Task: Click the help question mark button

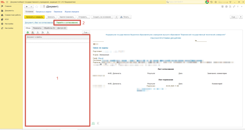Action: [x=241, y=17]
